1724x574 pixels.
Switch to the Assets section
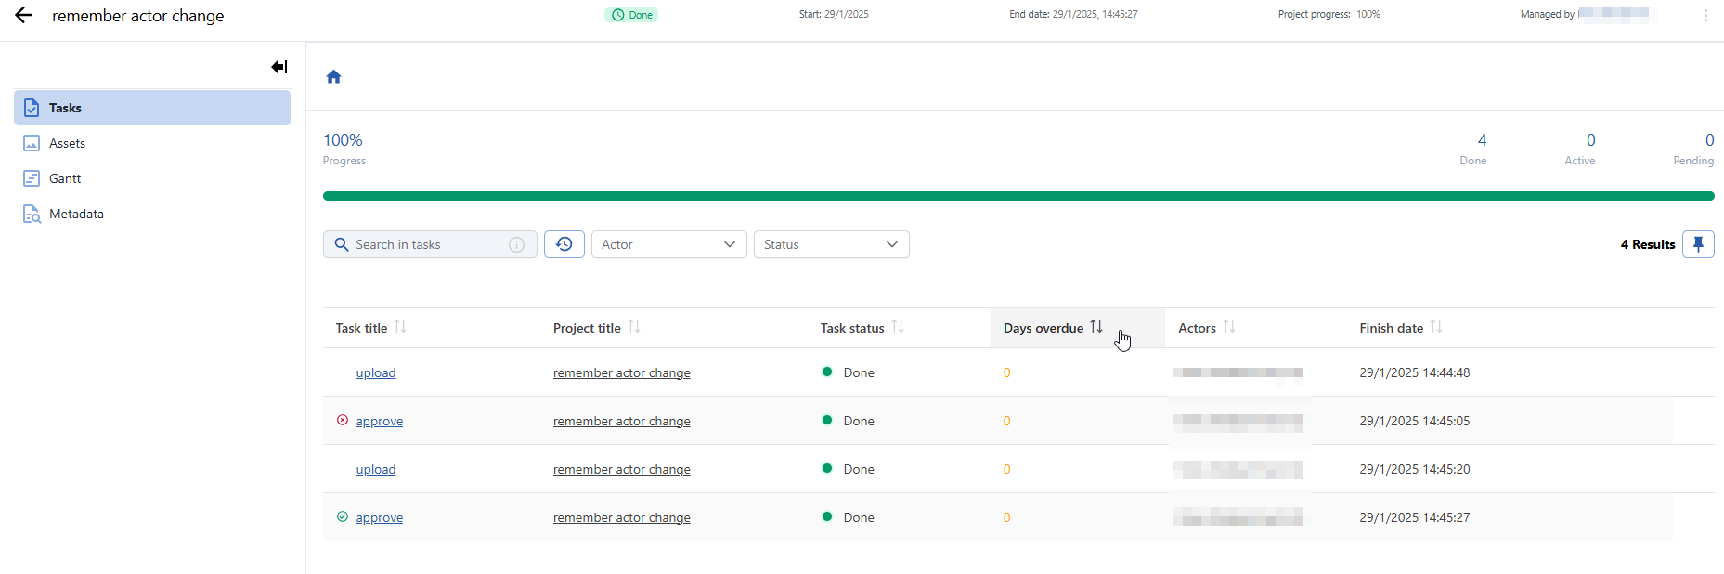67,143
